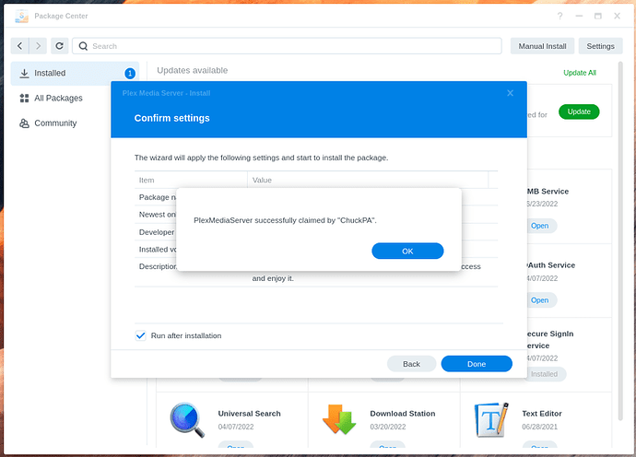
Task: Click the Updates available heading
Action: [193, 70]
